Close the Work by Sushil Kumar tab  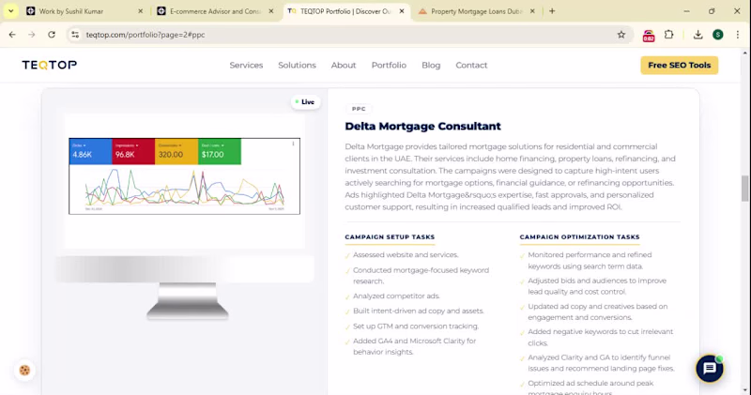(140, 11)
